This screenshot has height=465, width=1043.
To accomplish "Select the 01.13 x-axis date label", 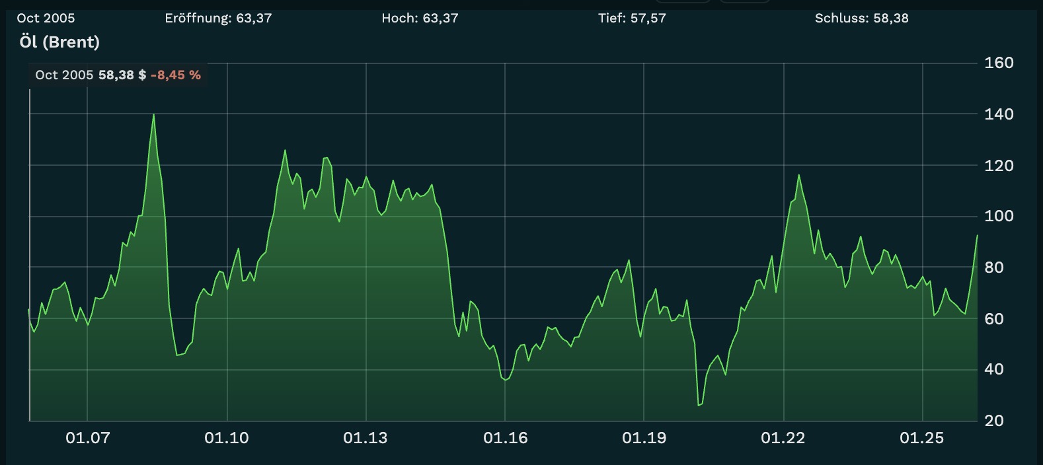I will 366,438.
